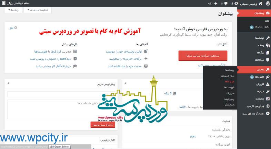271x149 pixels.
Task: Click the media icon for رسانه
Action: coord(268,45)
